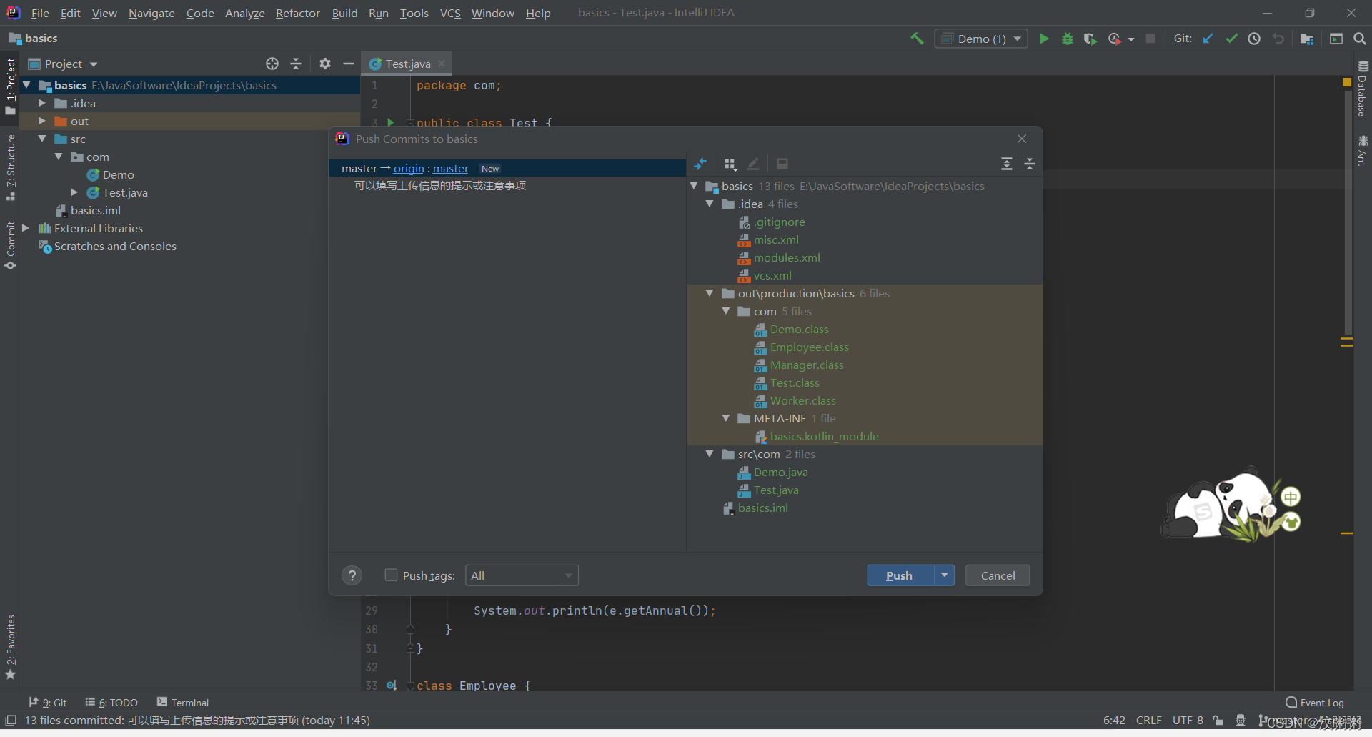Click the UTF-8 encoding in status bar
1372x737 pixels.
[1188, 720]
